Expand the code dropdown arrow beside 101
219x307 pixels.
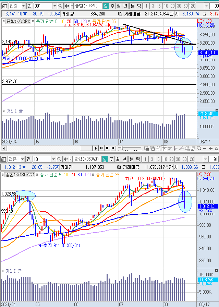pos(53,159)
